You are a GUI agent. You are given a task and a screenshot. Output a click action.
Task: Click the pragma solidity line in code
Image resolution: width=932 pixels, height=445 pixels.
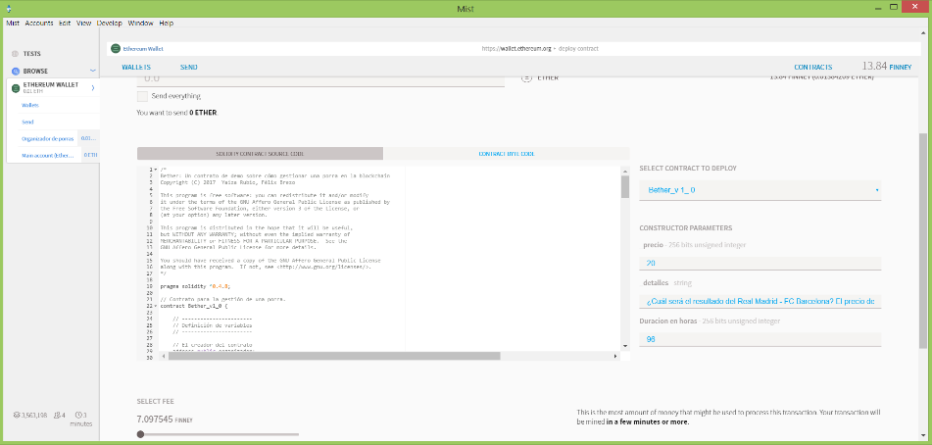tap(196, 286)
